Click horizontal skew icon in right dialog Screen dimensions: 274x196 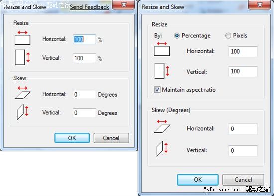click(162, 126)
